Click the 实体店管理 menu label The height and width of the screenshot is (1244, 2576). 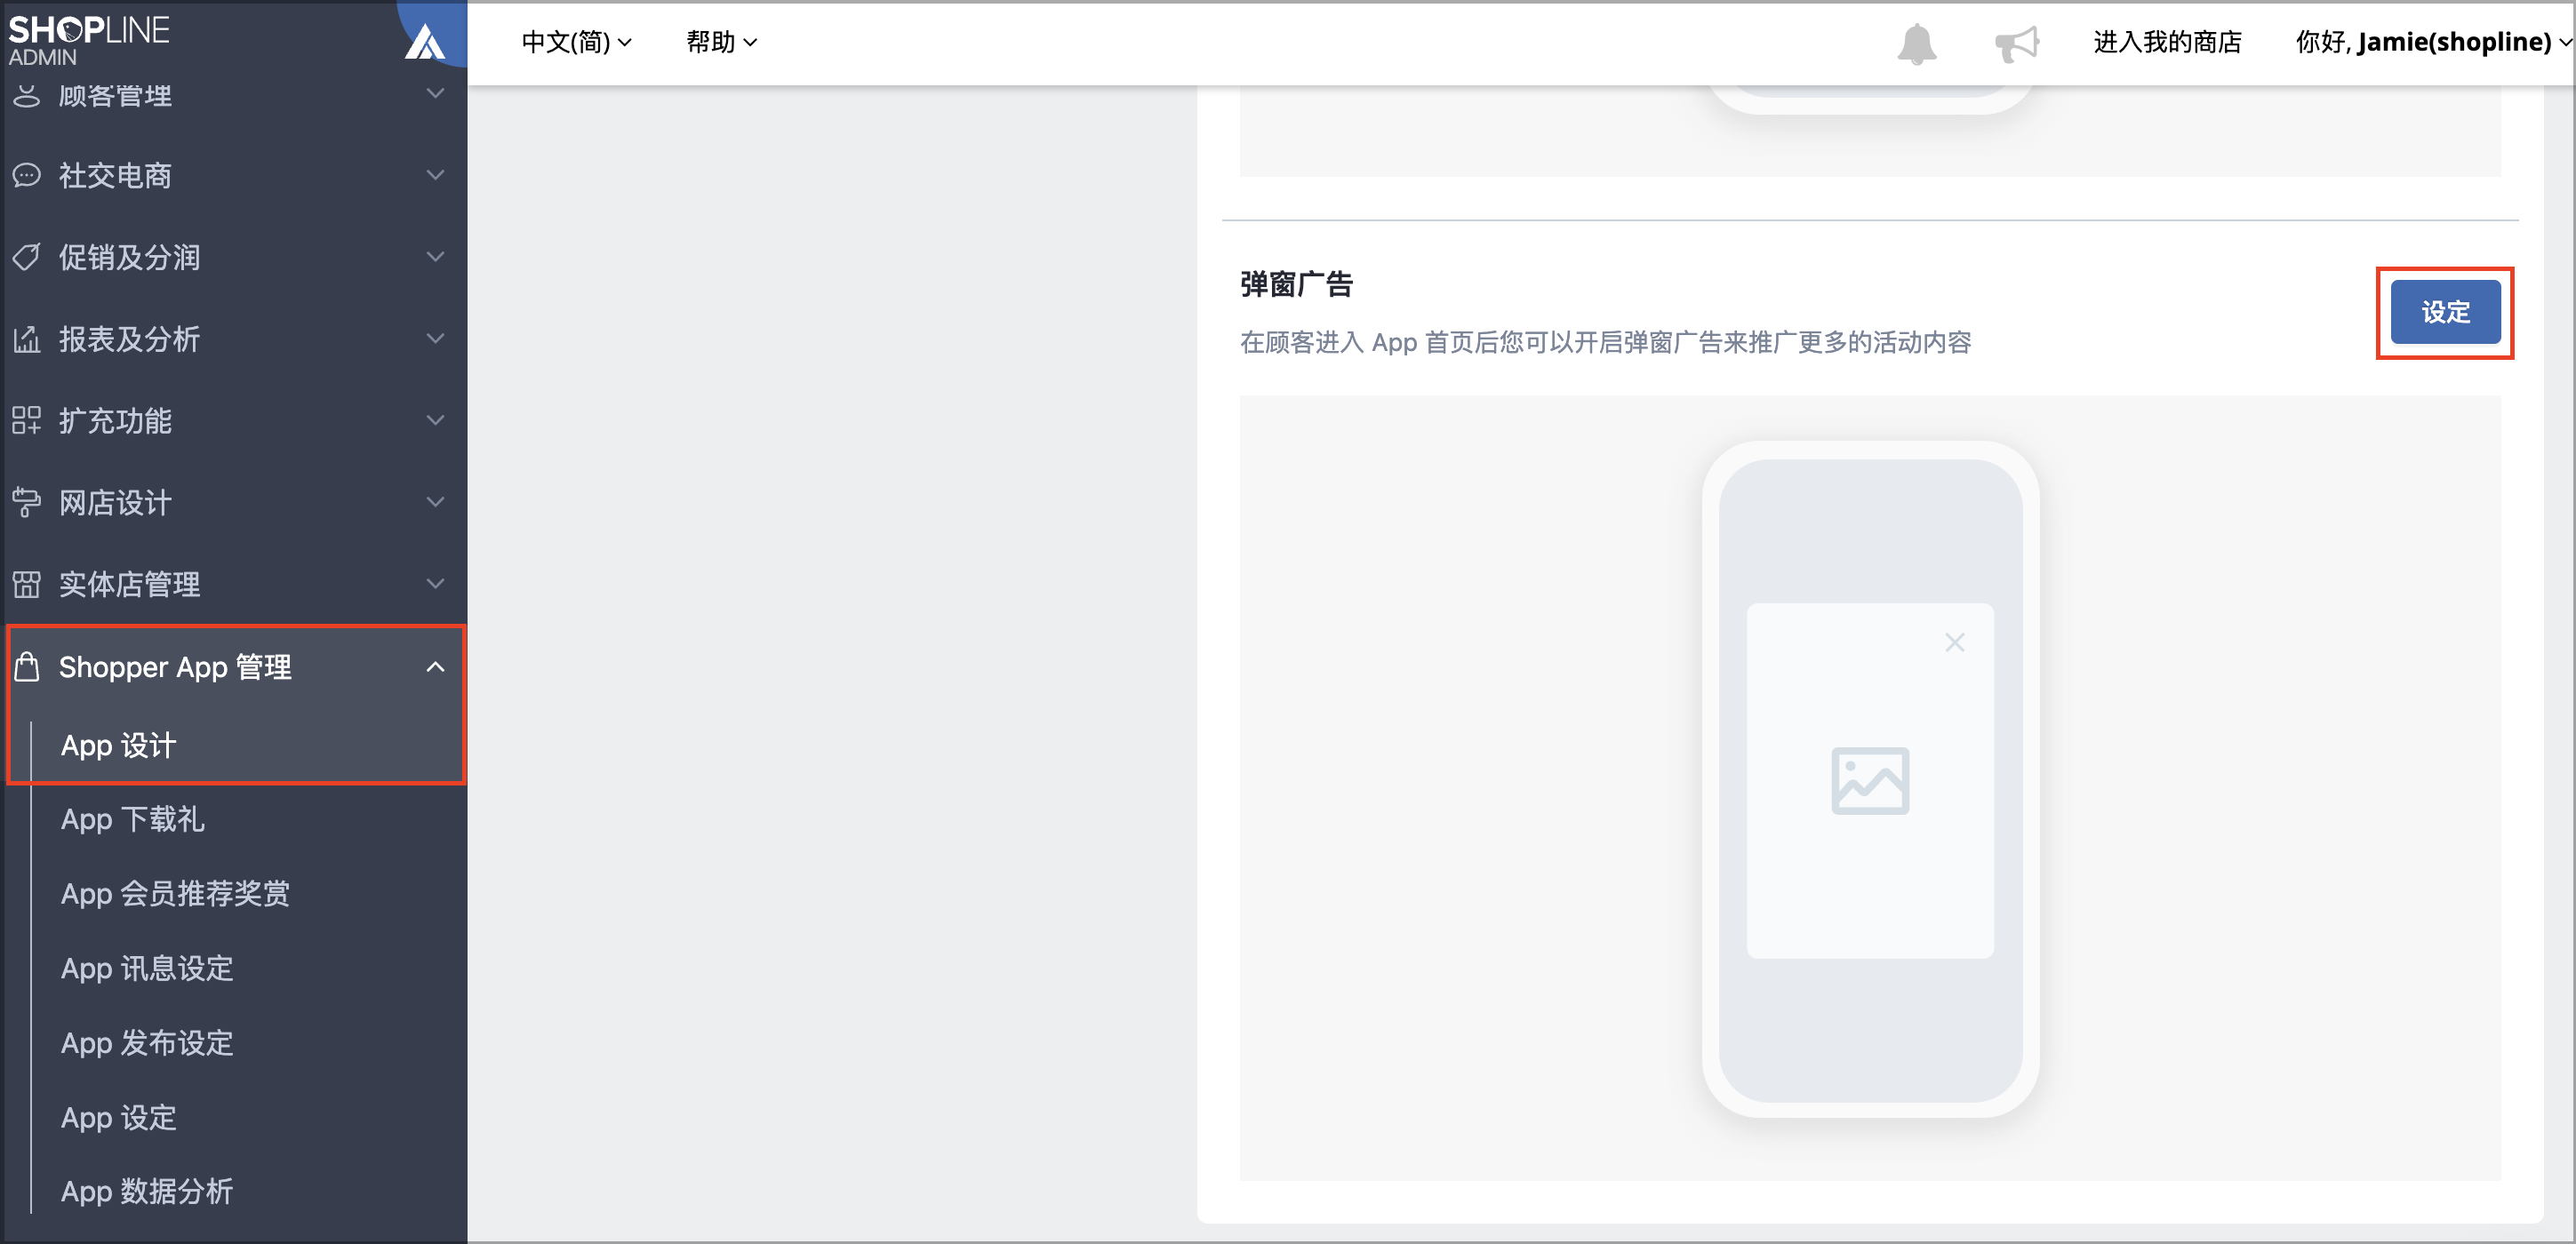click(129, 585)
